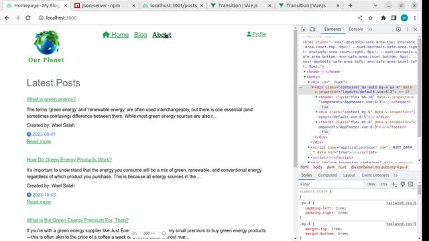Screen dimensions: 429x241
Task: Reload the localhost:3000 page
Action: coord(28,18)
